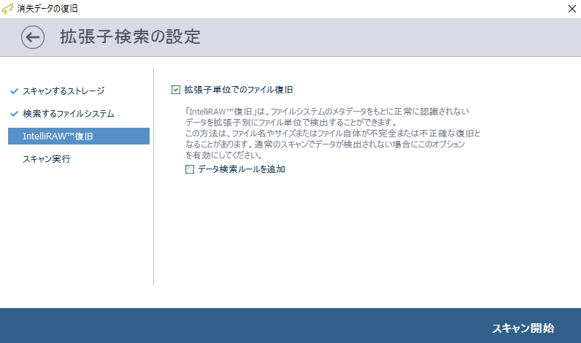Click the app icon in title bar

8,9
